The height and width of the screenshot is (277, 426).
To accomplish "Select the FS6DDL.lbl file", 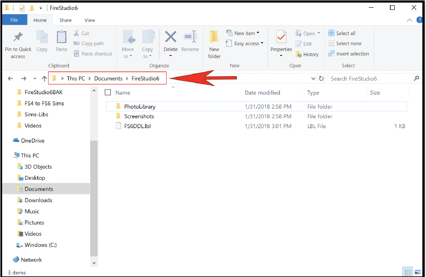I will 256,126.
